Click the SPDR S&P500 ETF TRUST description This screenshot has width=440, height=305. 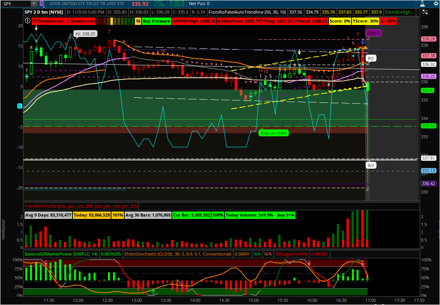[87, 4]
